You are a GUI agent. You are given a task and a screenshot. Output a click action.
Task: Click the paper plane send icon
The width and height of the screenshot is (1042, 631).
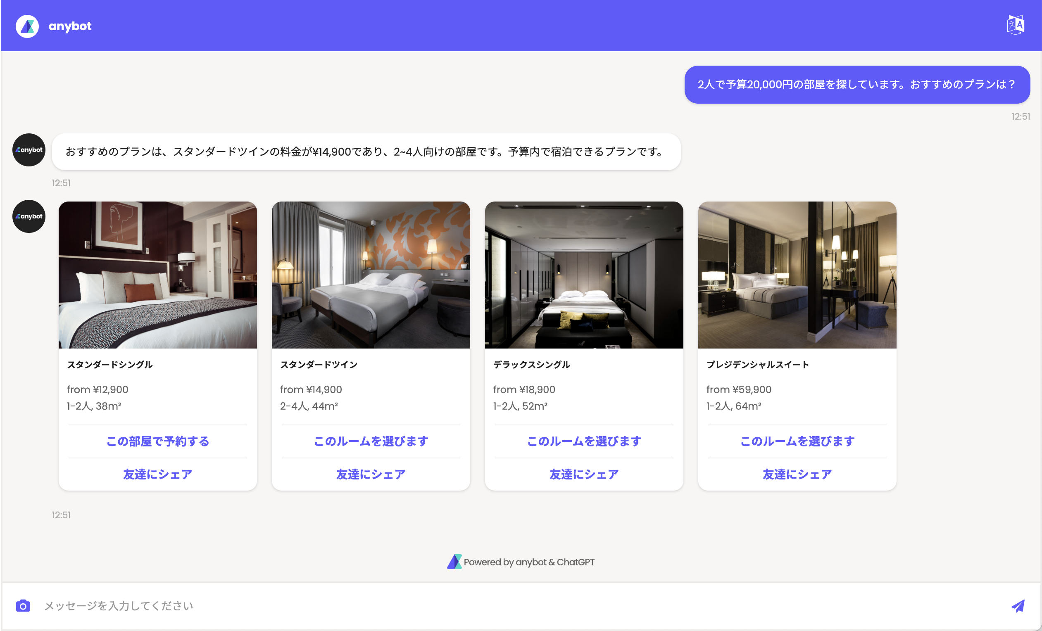[x=1018, y=606]
